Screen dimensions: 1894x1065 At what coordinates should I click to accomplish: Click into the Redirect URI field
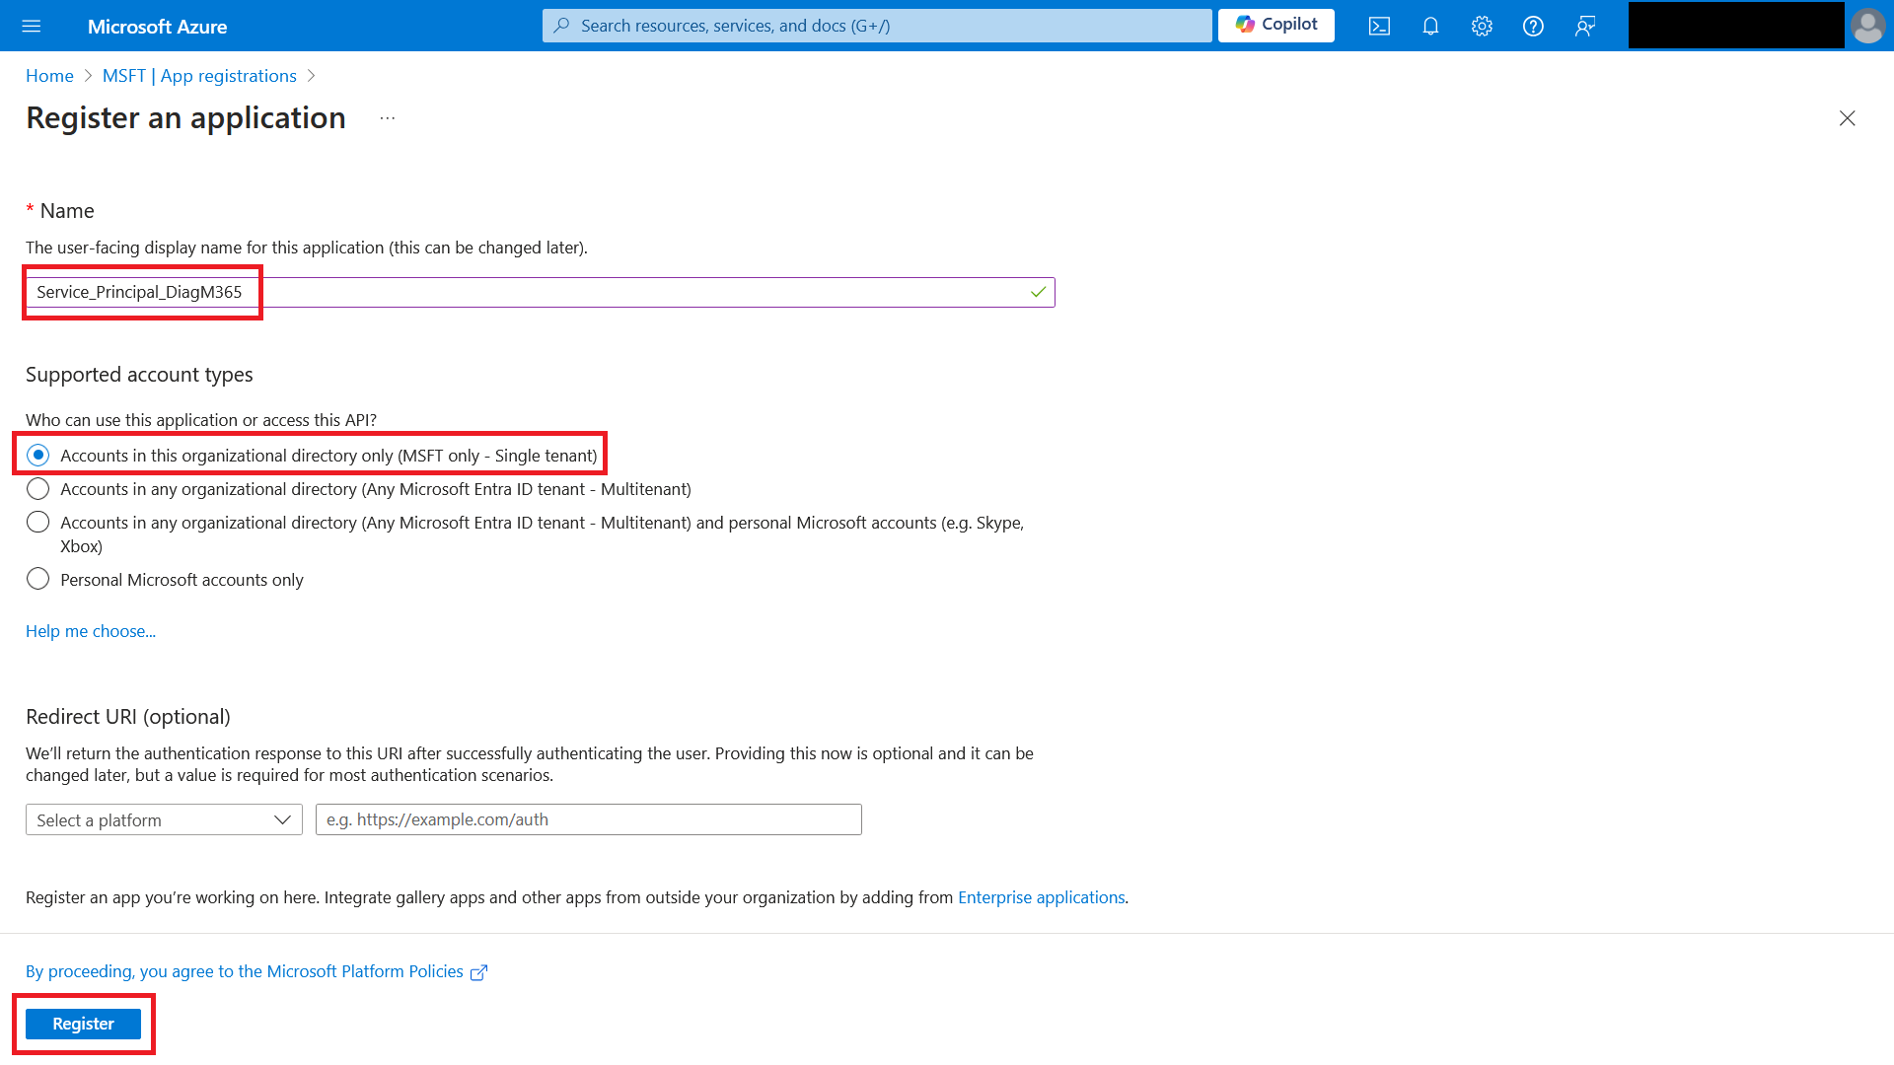[588, 819]
